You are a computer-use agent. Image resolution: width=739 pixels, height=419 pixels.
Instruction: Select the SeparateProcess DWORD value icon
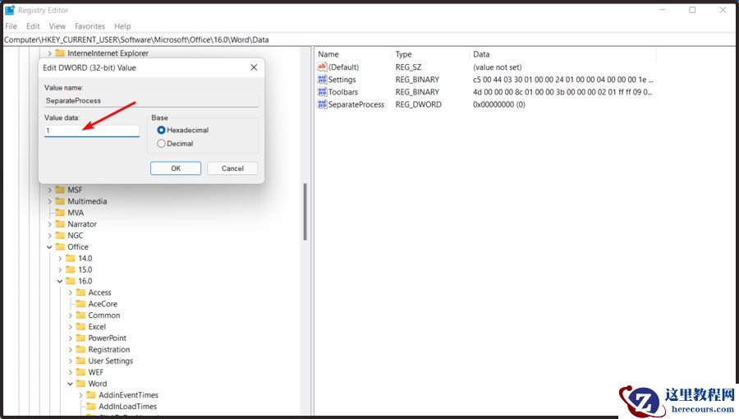tap(322, 104)
